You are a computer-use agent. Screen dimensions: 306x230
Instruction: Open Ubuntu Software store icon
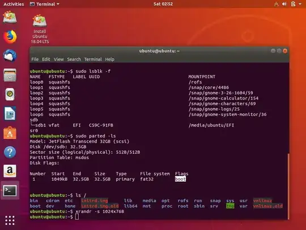click(x=10, y=133)
